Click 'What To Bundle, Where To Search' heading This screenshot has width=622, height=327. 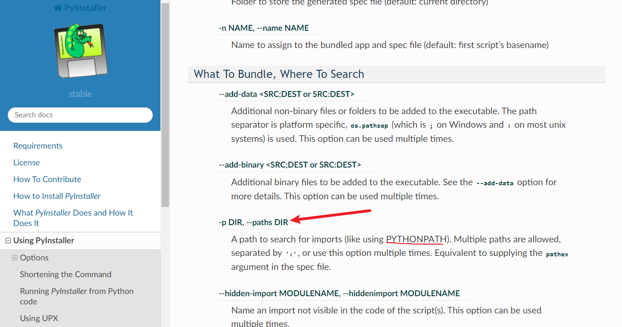tap(279, 74)
